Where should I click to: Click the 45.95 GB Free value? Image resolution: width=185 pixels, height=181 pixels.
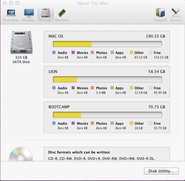tap(160, 93)
